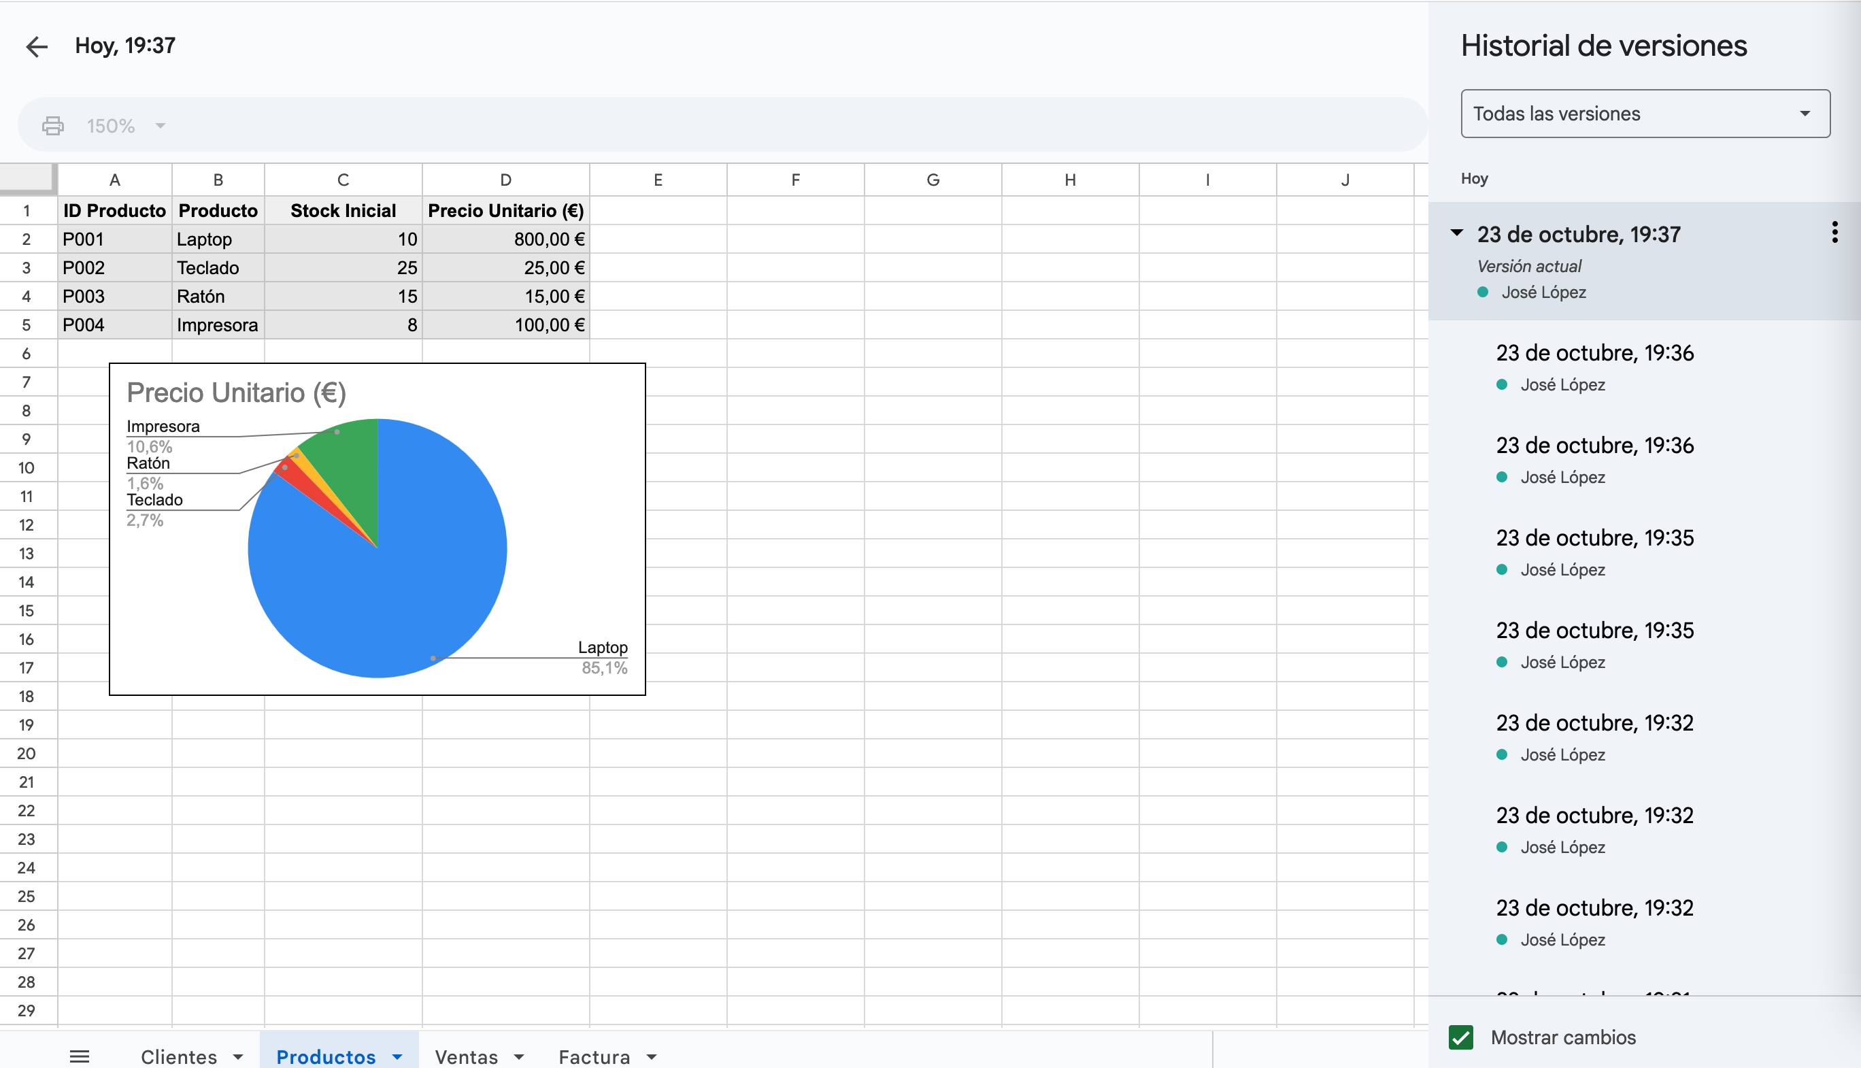Select the last visible 19:32 version
The image size is (1861, 1068).
[1594, 908]
